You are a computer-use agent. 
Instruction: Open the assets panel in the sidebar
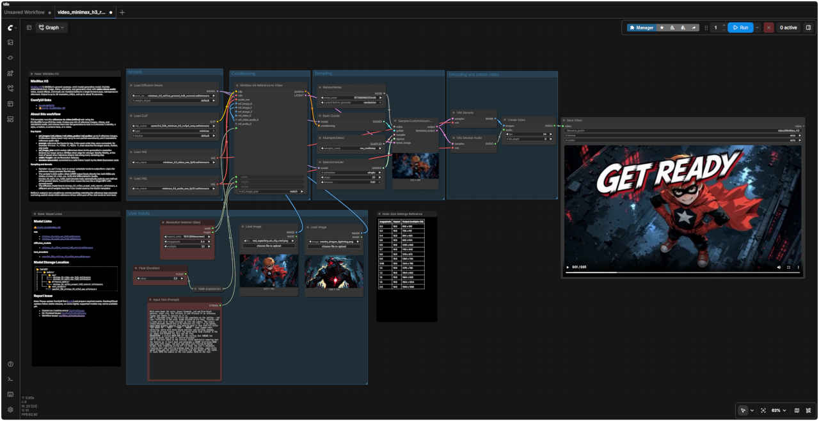10,42
